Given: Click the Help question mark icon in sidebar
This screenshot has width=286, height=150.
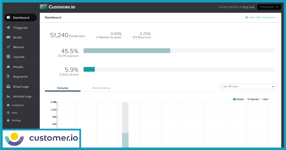Looking at the screenshot, I should tap(8, 113).
